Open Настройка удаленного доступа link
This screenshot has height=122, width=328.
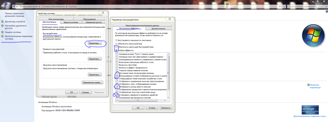[x=16, y=27]
